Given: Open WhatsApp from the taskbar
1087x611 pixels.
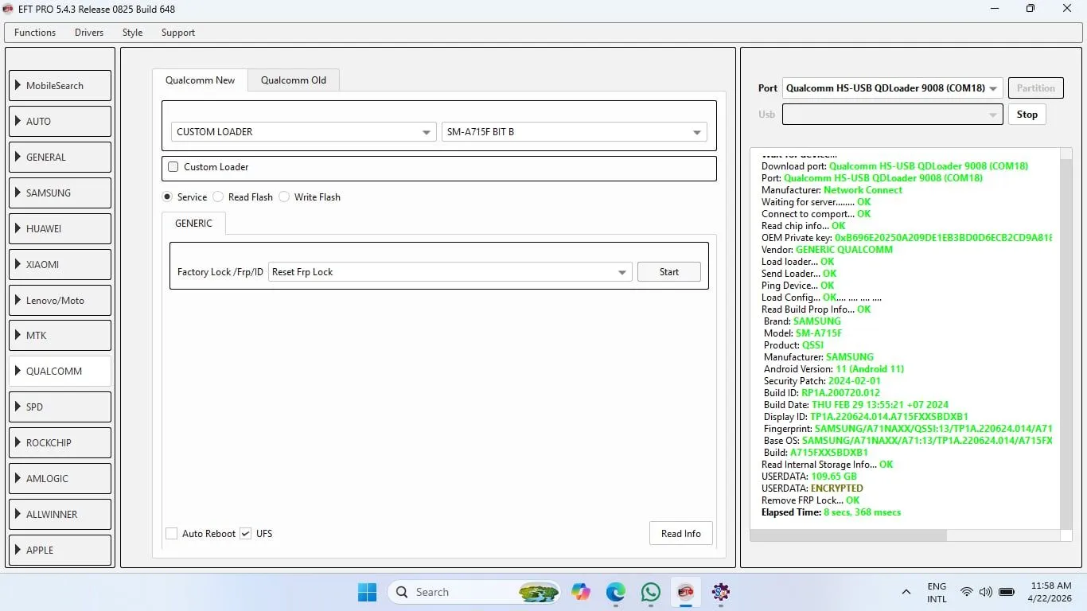Looking at the screenshot, I should point(650,592).
